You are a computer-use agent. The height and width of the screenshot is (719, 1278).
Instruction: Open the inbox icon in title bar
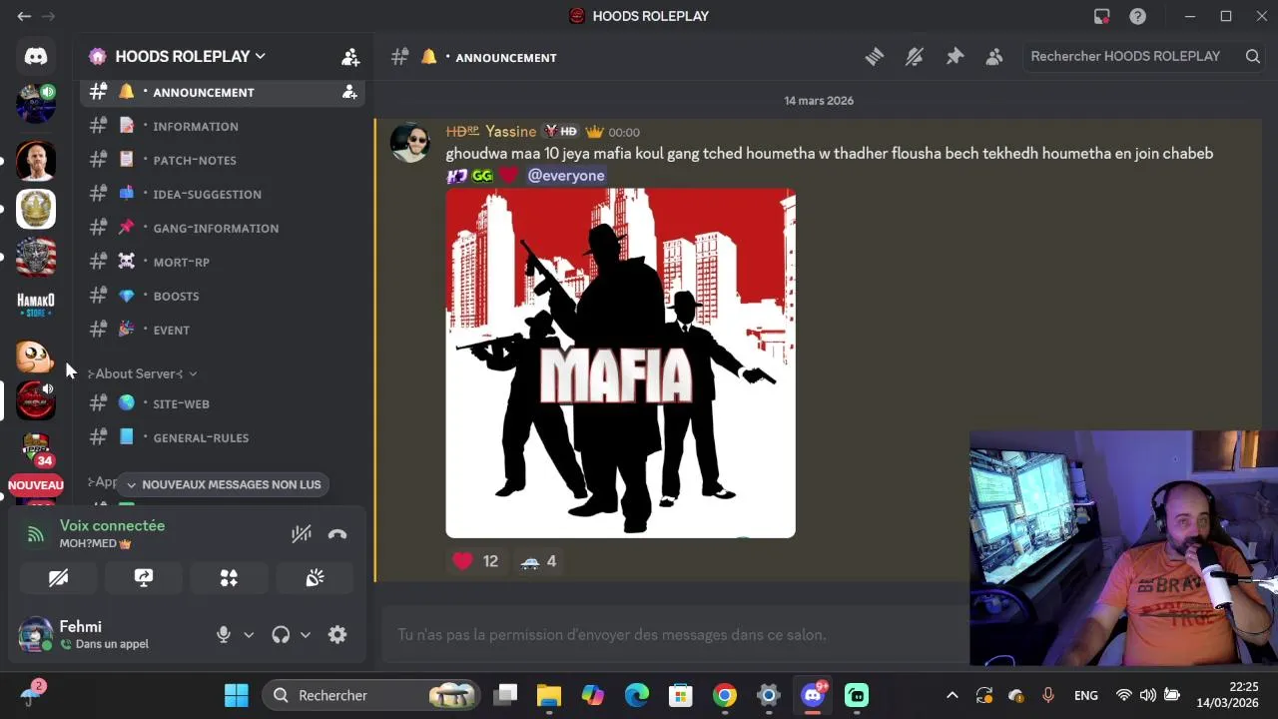1102,16
